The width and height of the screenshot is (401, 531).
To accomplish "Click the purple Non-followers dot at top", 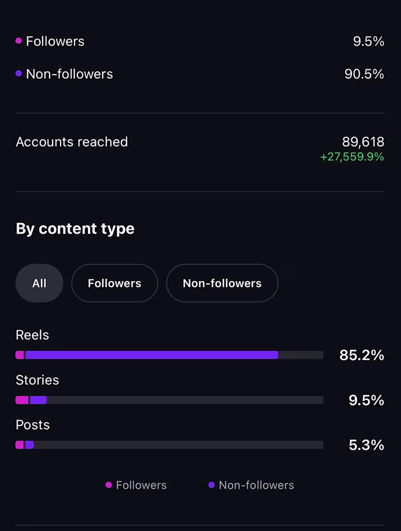I will pyautogui.click(x=19, y=74).
